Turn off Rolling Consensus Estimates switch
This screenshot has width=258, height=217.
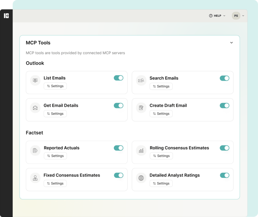224,148
